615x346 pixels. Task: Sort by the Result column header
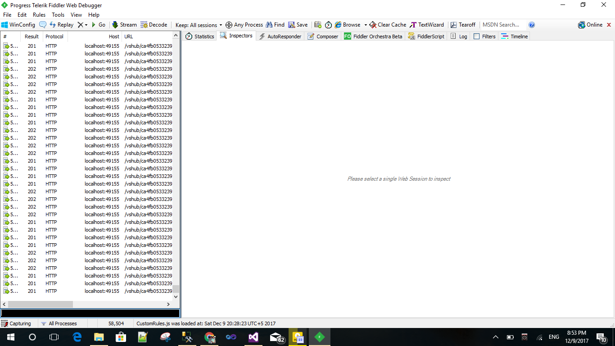(x=32, y=36)
